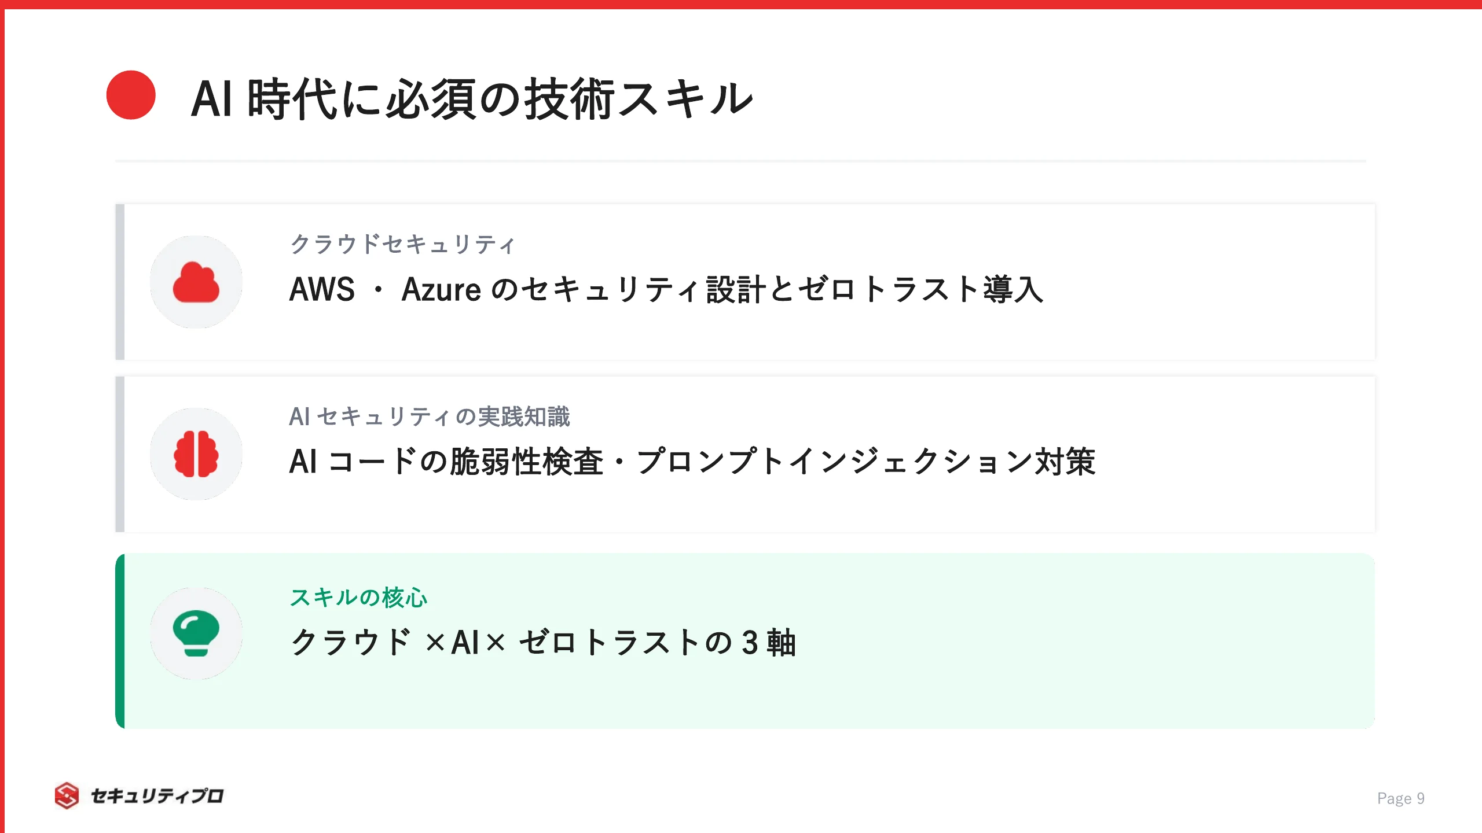Click the green スキルの核心 heading
The image size is (1482, 833).
click(359, 598)
